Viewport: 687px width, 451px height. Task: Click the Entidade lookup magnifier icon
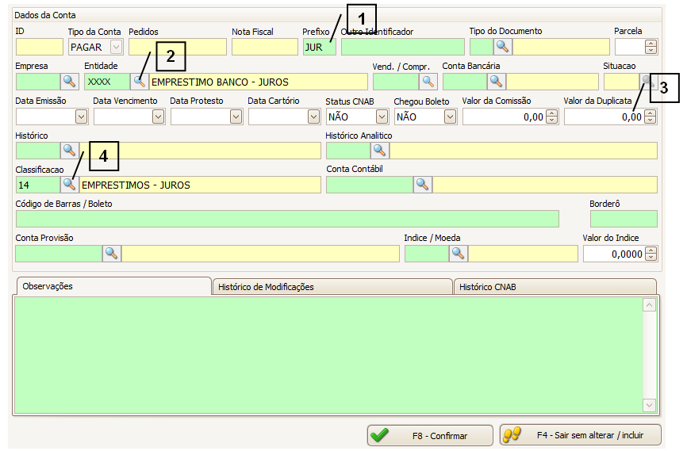[x=140, y=82]
